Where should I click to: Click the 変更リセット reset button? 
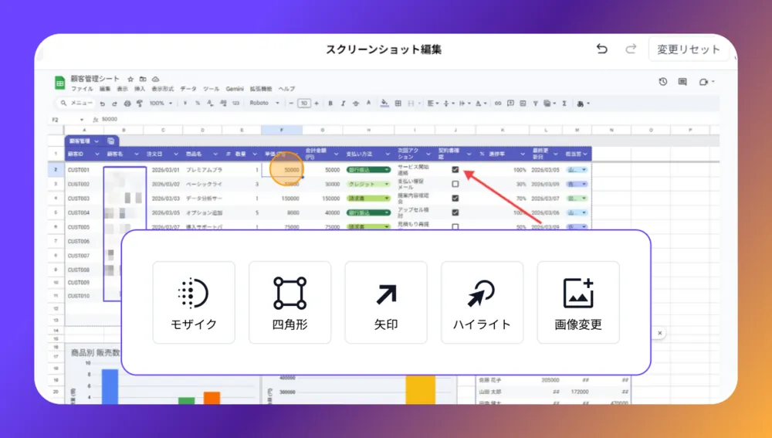point(689,49)
